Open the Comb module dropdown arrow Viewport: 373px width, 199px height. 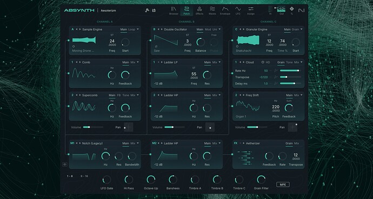[x=138, y=62]
